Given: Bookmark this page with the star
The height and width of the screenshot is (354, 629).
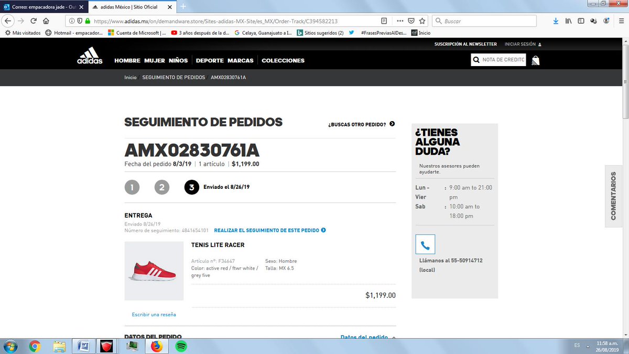Looking at the screenshot, I should pos(422,22).
